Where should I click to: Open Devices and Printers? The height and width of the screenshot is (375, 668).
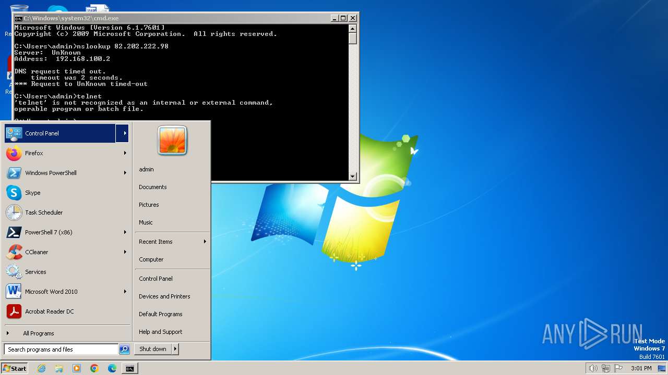pyautogui.click(x=172, y=296)
